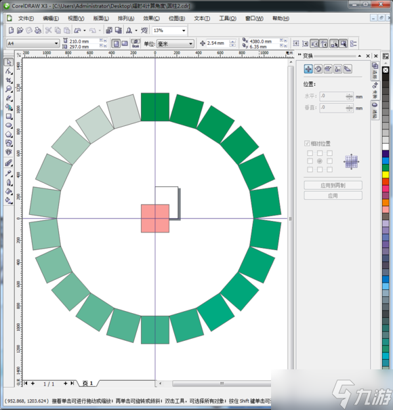Open the 效果(C) menu
393x410 pixels.
[151, 18]
